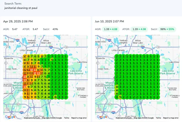Viewport: 182px width, 122px height.
Task: Open Keyboard shortcuts on the April 29 map
Action: [32, 118]
